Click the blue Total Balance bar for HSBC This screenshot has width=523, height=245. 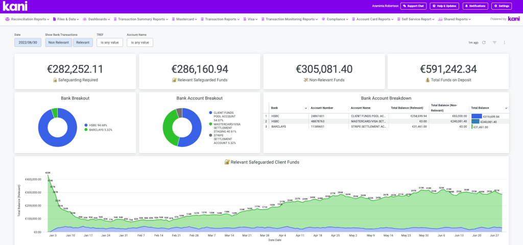[477, 116]
